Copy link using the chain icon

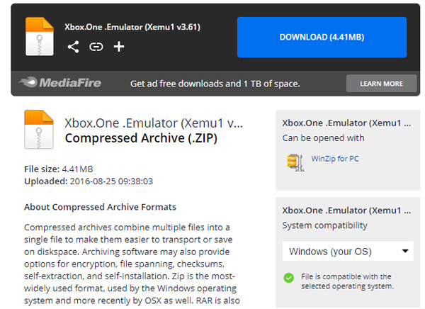pos(96,47)
